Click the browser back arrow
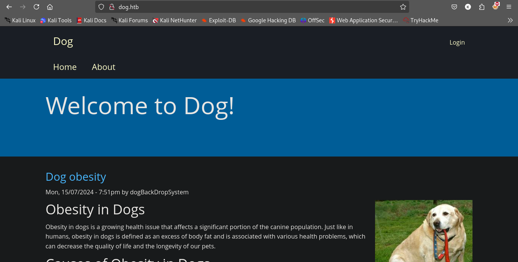 (9, 7)
